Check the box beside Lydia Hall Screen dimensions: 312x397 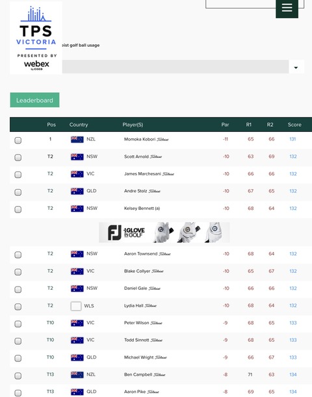click(18, 307)
